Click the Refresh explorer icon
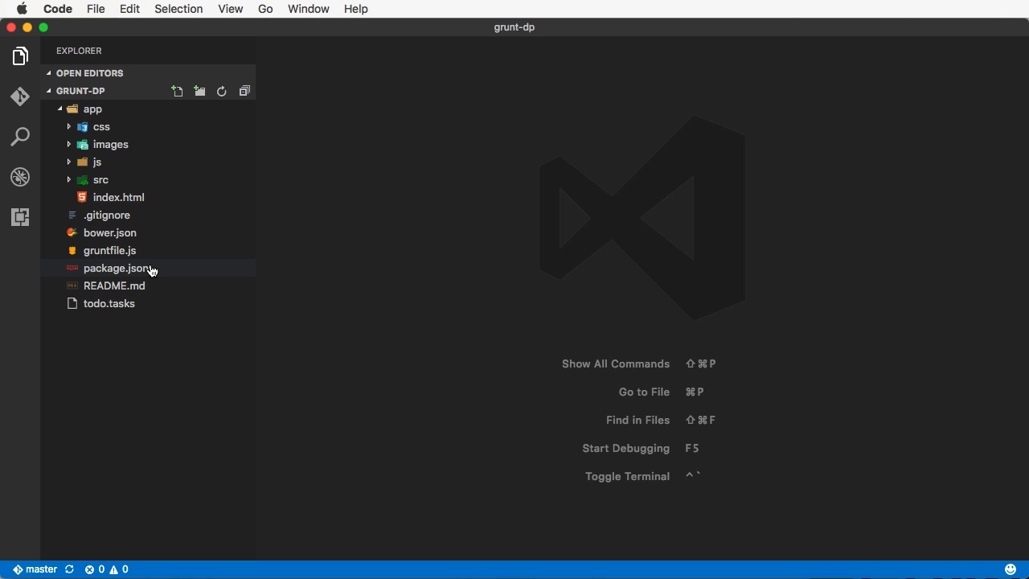This screenshot has height=579, width=1029. tap(222, 91)
